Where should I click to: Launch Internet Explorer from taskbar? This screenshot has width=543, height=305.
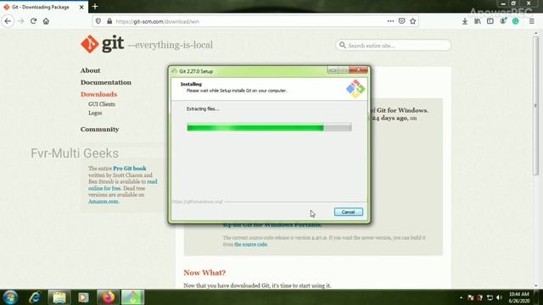pos(35,297)
